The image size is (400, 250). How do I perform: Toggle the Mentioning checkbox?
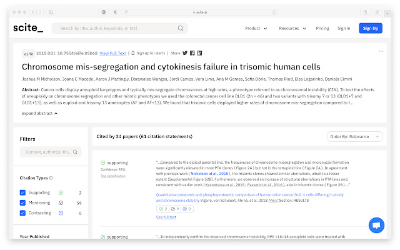[23, 203]
